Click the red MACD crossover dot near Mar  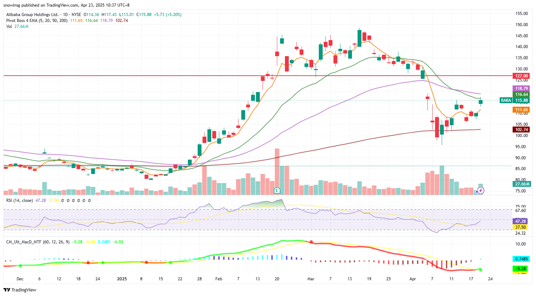tap(311, 242)
